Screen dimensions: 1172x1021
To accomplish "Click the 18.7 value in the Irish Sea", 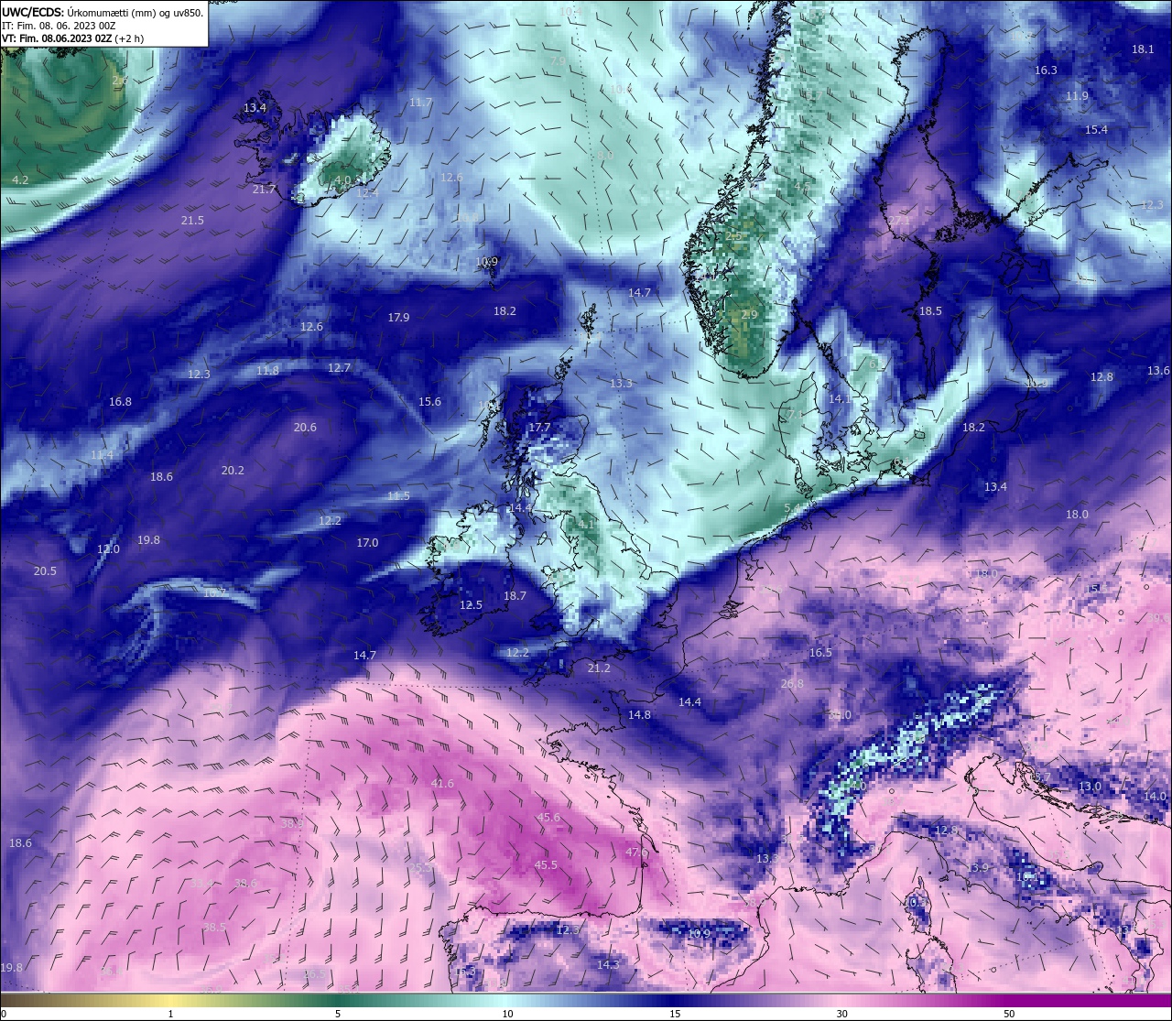I will click(x=515, y=596).
